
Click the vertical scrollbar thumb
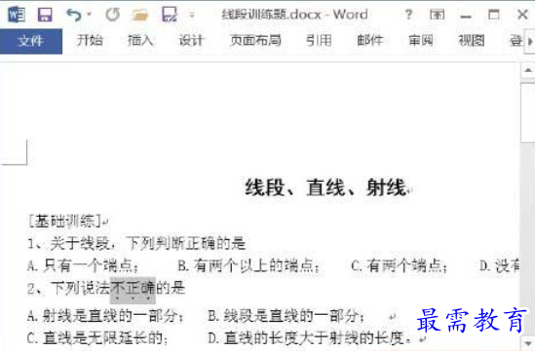pos(528,113)
